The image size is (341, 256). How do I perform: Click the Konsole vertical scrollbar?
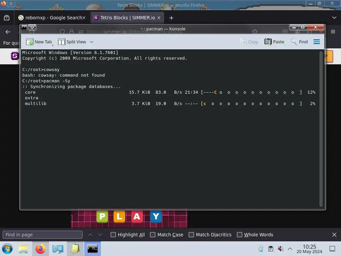pos(321,129)
